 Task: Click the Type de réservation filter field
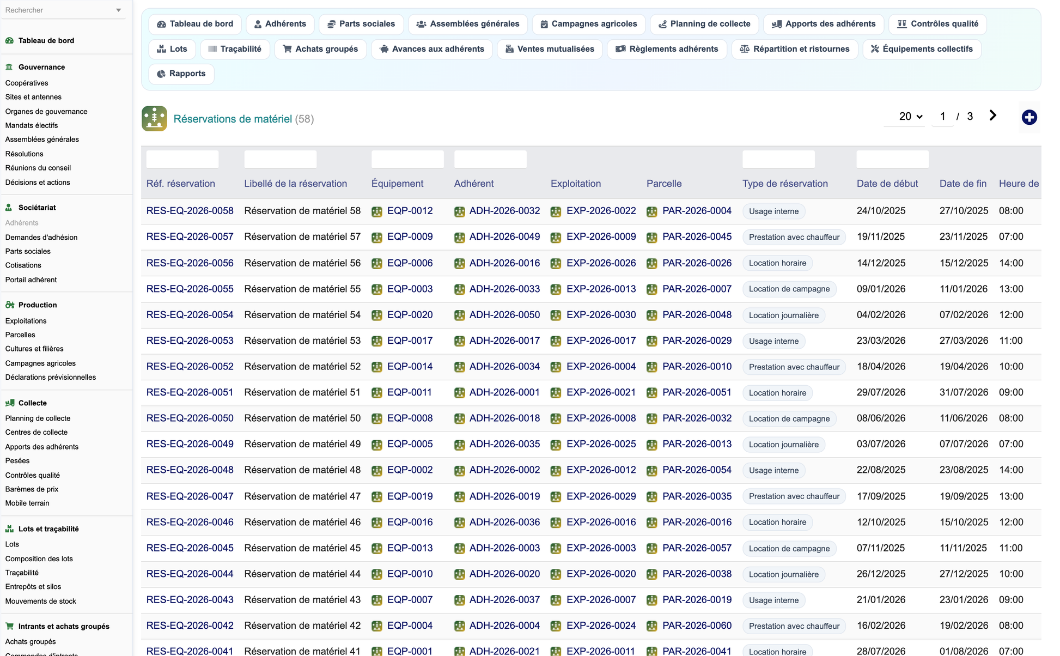778,160
